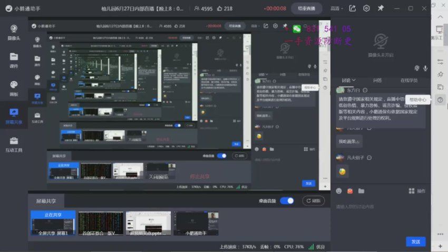This screenshot has height=252, width=448.
Task: Expand the 高清 quality dropdown
Action: (337, 8)
